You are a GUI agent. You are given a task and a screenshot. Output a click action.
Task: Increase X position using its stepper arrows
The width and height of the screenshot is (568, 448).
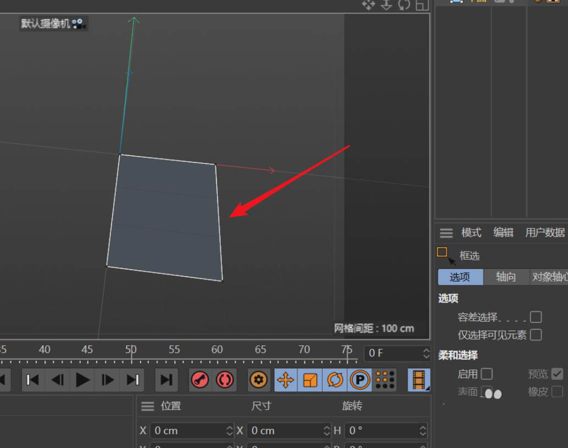(x=230, y=427)
